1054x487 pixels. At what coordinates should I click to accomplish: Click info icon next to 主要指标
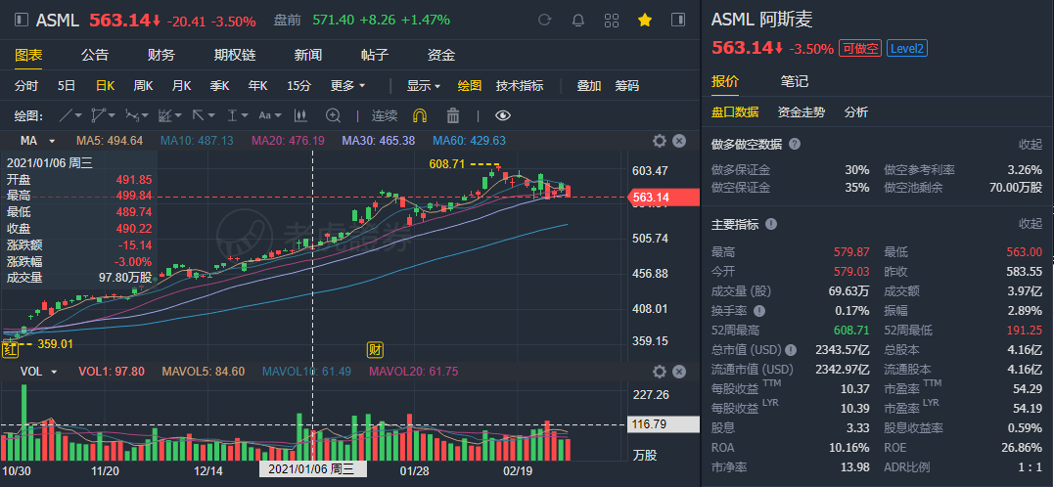[x=771, y=224]
